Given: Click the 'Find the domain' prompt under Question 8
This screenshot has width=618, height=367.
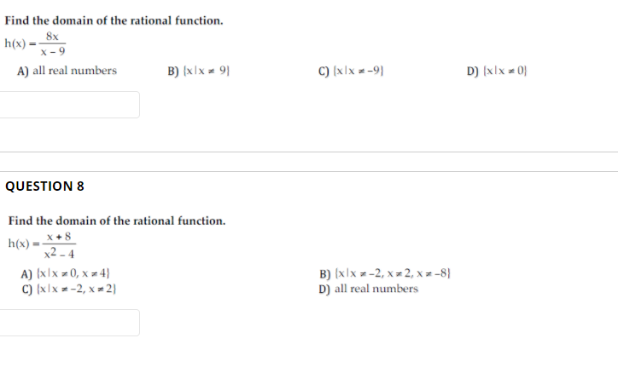Looking at the screenshot, I should [117, 221].
